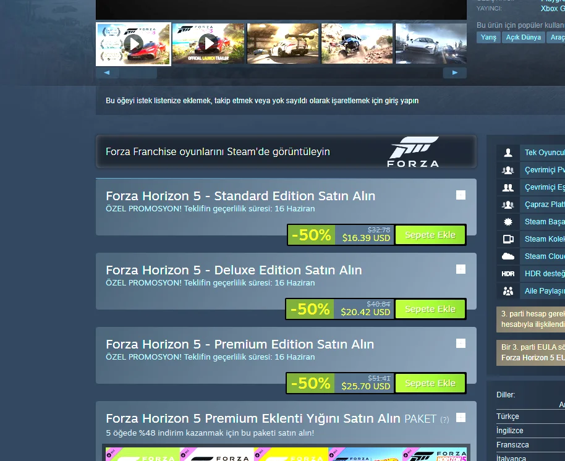Click the screenshot carousel scrollbar handle
The image size is (565, 461).
click(x=138, y=73)
